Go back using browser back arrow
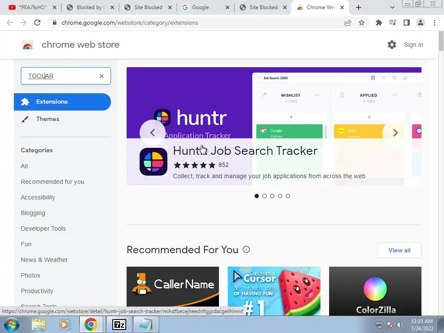Viewport: 444px width, 333px height. [10, 23]
